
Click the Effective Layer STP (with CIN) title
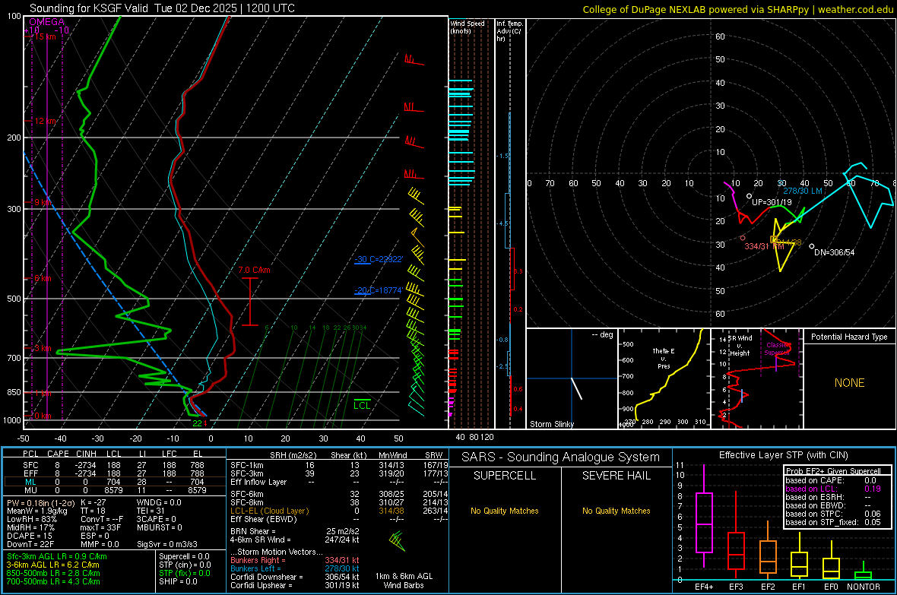click(x=783, y=455)
